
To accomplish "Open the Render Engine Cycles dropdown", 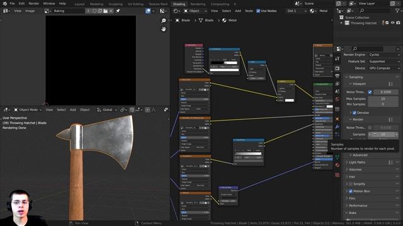I will [384, 55].
